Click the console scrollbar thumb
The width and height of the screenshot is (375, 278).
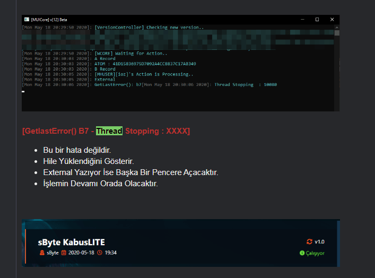pos(337,33)
